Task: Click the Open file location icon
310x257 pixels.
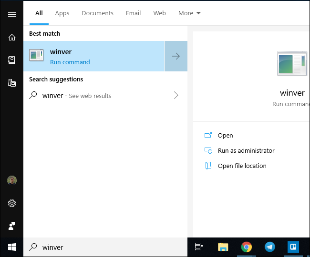Action: (208, 166)
